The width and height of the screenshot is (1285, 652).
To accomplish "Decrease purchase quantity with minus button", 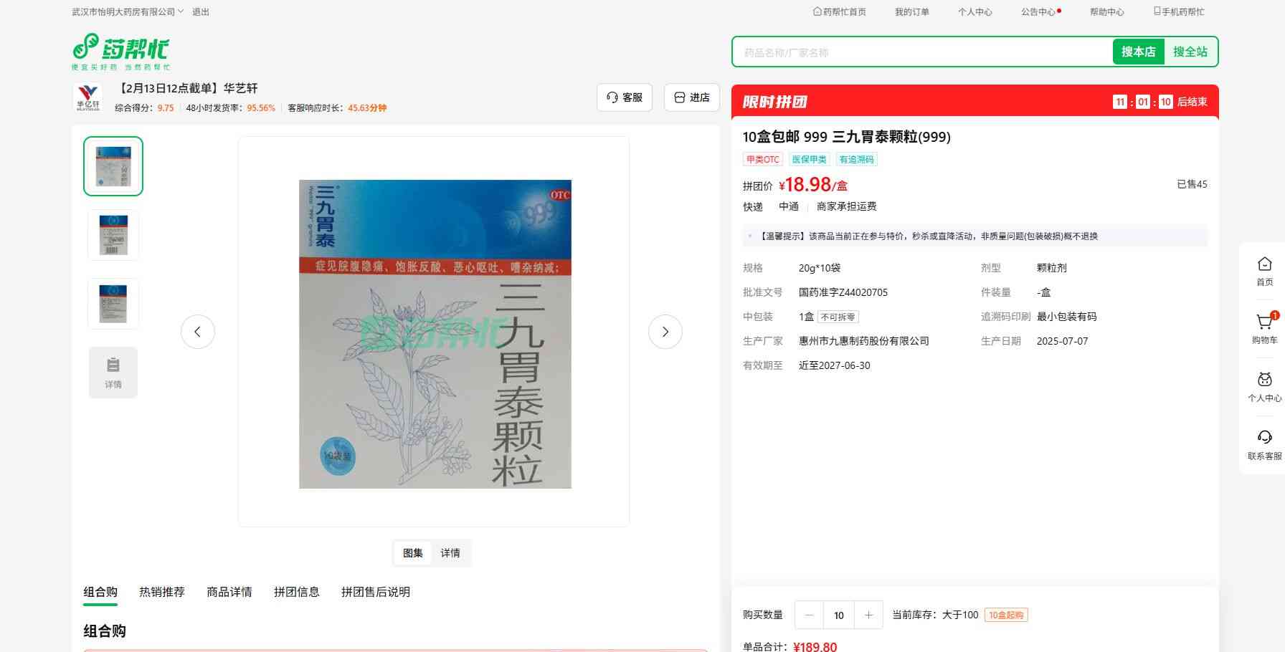I will 810,615.
